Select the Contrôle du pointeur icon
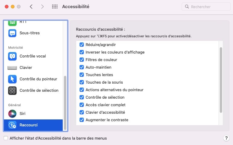This screenshot has height=145, width=233. tap(12, 79)
